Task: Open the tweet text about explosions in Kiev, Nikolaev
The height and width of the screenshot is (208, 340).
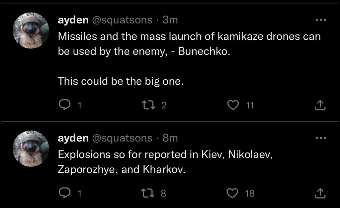Action: (165, 162)
